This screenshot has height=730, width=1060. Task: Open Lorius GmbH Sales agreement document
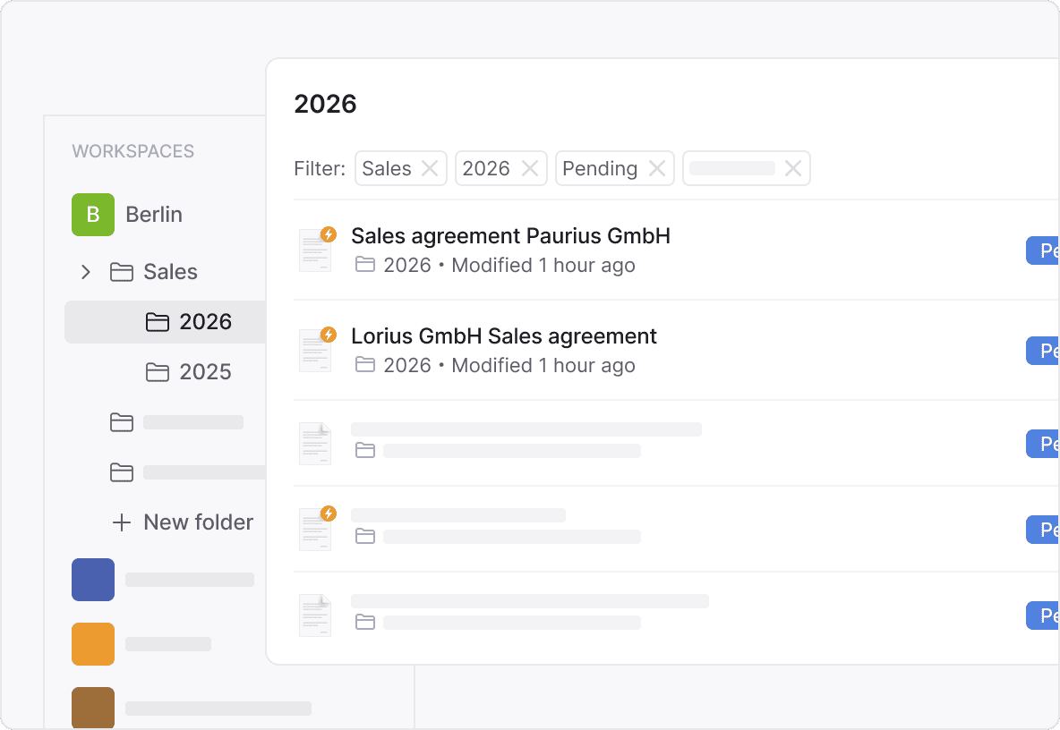[503, 336]
